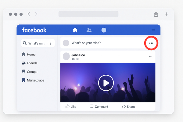
Task: Open John Doe's profile name link
Action: [78, 55]
